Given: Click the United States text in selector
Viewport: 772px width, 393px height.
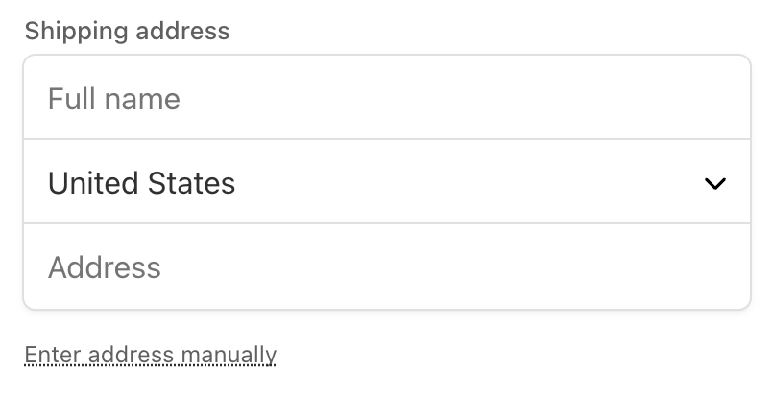Looking at the screenshot, I should [141, 182].
